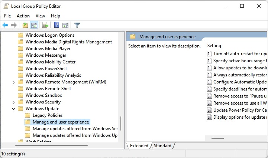
Task: Click the policy icon beside Always automatically restart
Action: click(209, 75)
